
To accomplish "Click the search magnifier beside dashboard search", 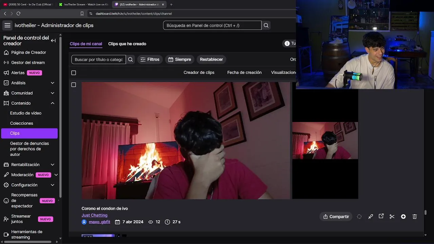I will pyautogui.click(x=266, y=25).
